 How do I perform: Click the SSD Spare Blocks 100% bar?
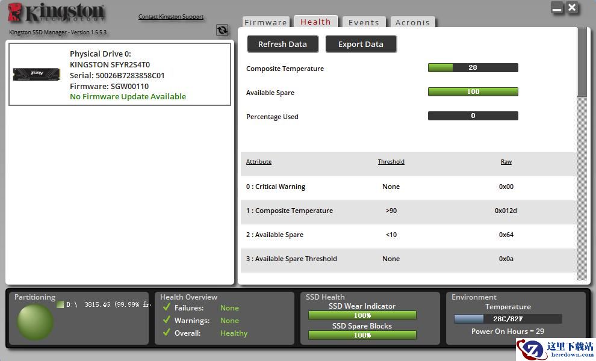[x=362, y=335]
